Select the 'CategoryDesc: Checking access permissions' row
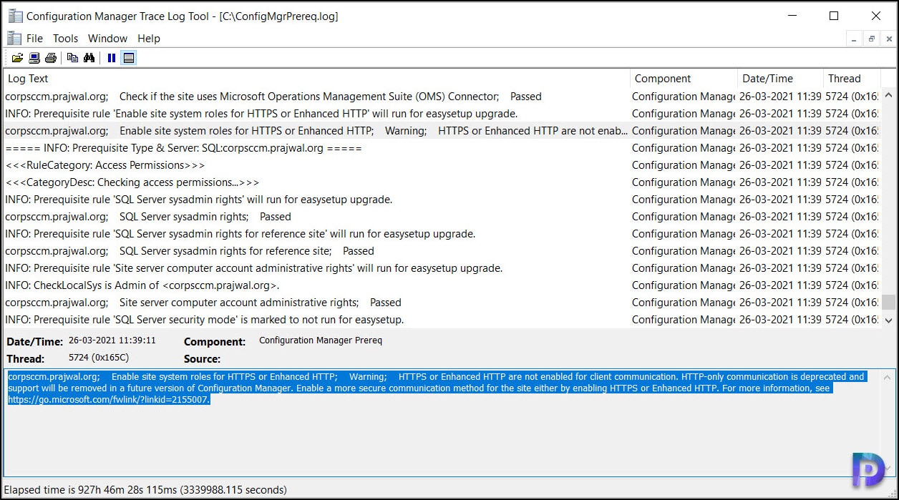This screenshot has height=500, width=899. point(442,182)
